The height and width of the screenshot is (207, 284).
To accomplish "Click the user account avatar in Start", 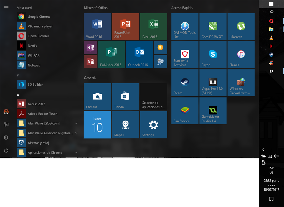I will (6, 112).
